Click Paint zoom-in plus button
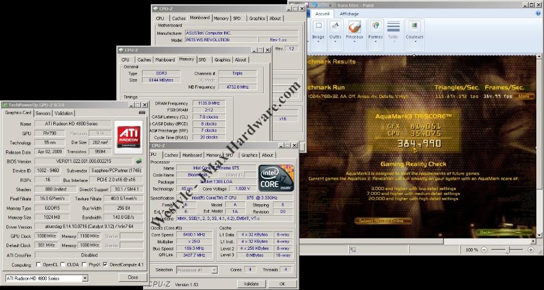544x290 pixels. pos(531,249)
